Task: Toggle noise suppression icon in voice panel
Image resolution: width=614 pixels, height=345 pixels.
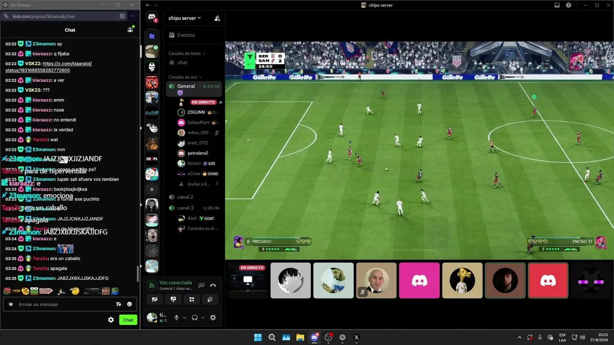Action: tap(201, 286)
